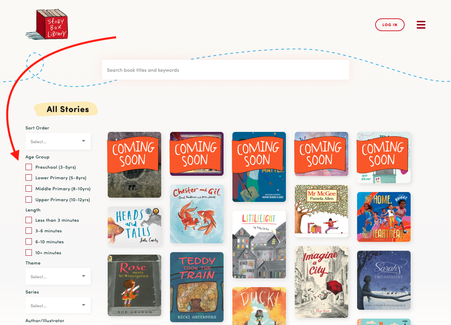Click the Story Box Library logo
Screen dimensions: 451x325
click(47, 24)
